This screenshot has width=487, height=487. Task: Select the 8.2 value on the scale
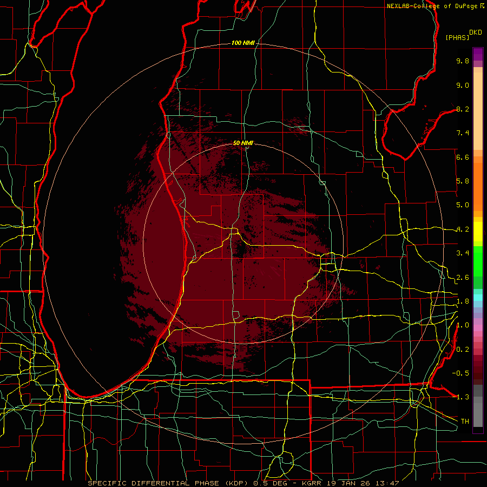coord(463,109)
